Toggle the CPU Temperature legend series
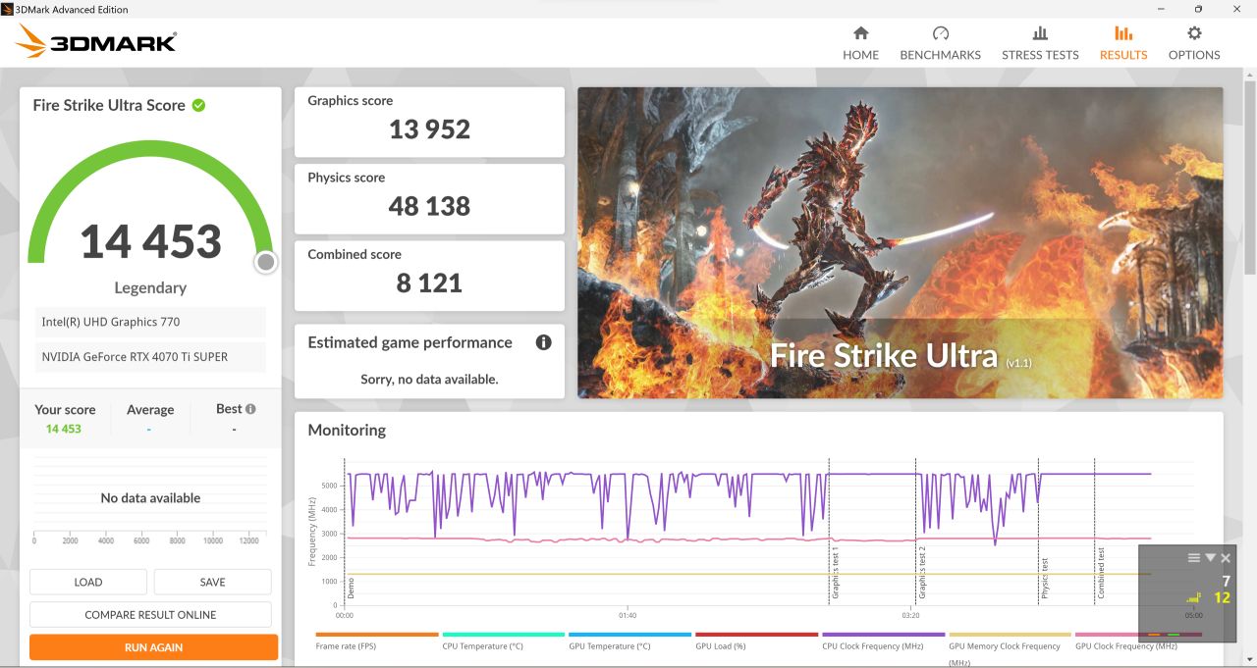The height and width of the screenshot is (668, 1257). 503,641
